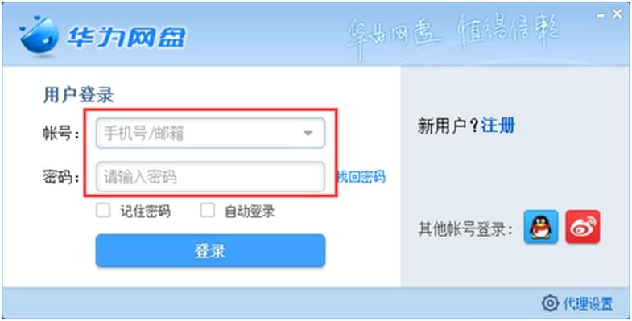Close the login window with X

click(x=617, y=14)
